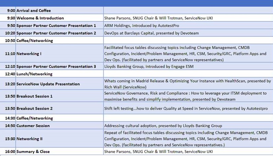Select the 16:00 cell starting 'Shane Parsons, SNUG Chair'
Viewport: 273px width, 156px height.
[188, 151]
